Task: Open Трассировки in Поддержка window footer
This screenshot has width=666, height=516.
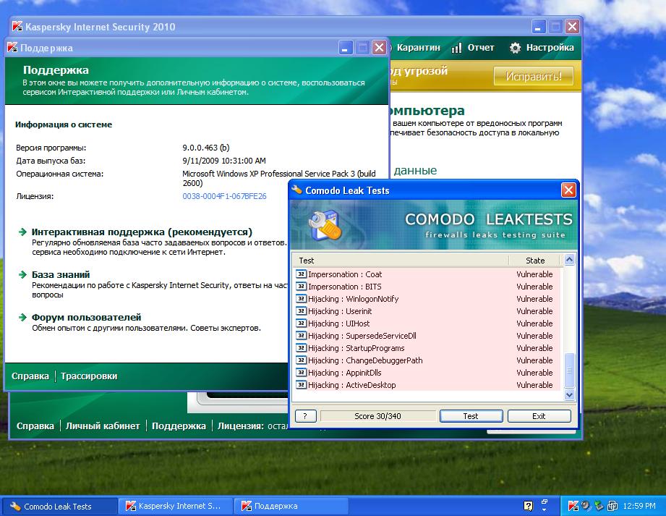Action: tap(89, 376)
